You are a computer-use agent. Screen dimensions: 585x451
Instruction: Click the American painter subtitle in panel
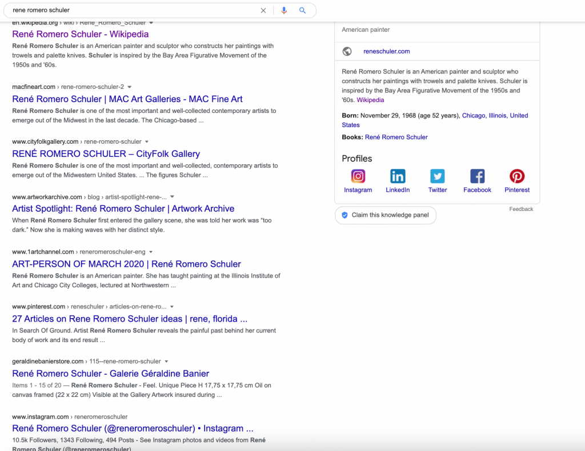[x=366, y=30]
